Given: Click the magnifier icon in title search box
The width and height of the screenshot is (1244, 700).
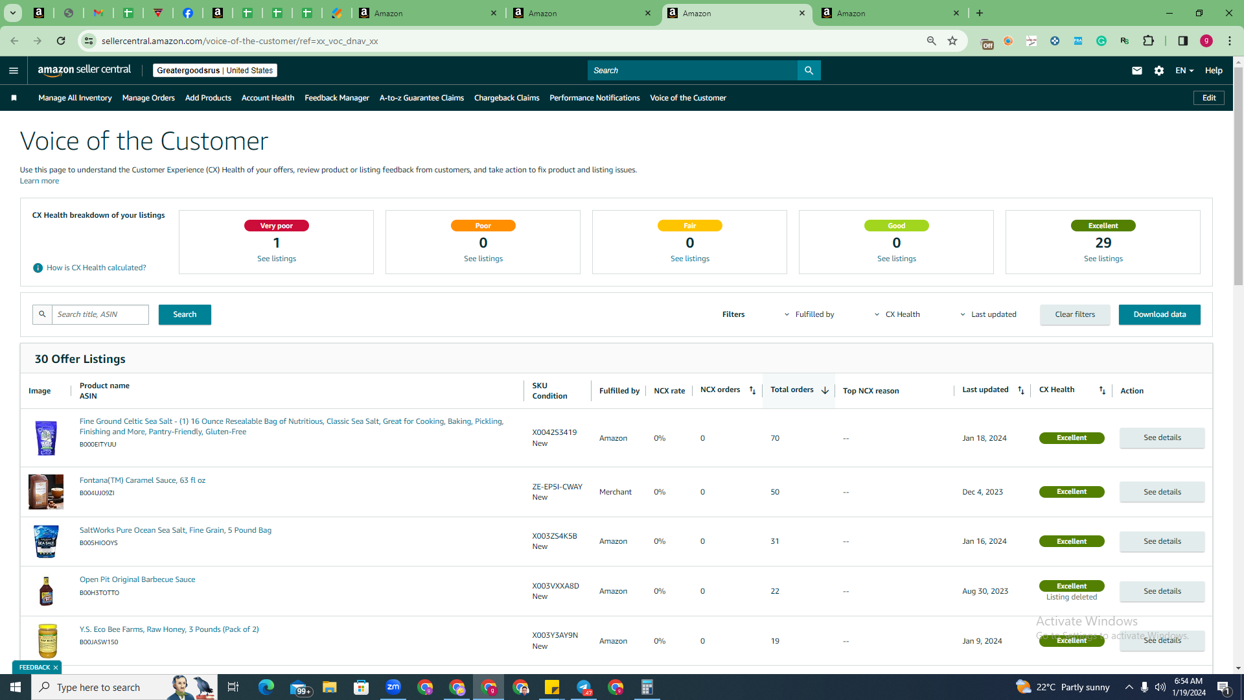Looking at the screenshot, I should [42, 314].
